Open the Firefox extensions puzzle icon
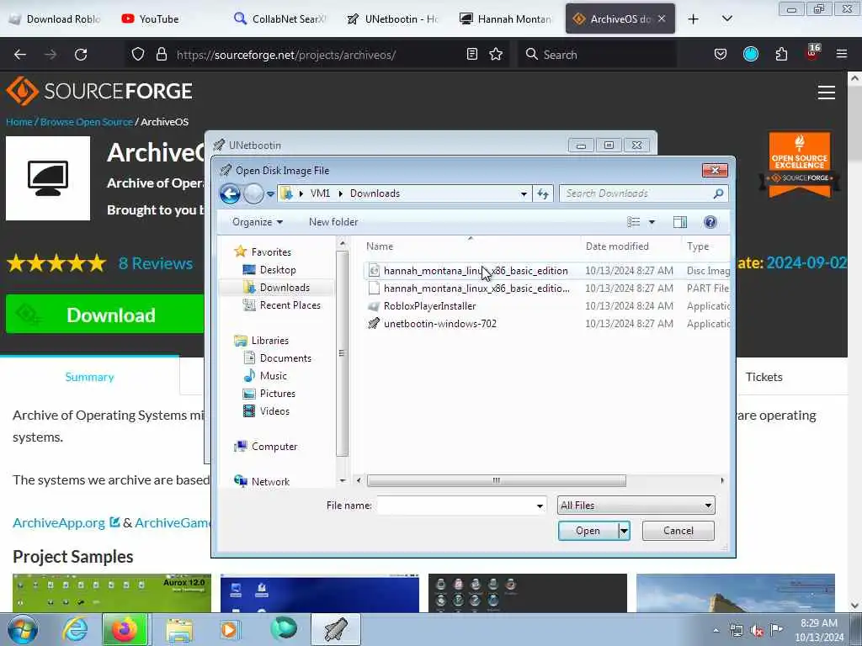 (x=781, y=54)
